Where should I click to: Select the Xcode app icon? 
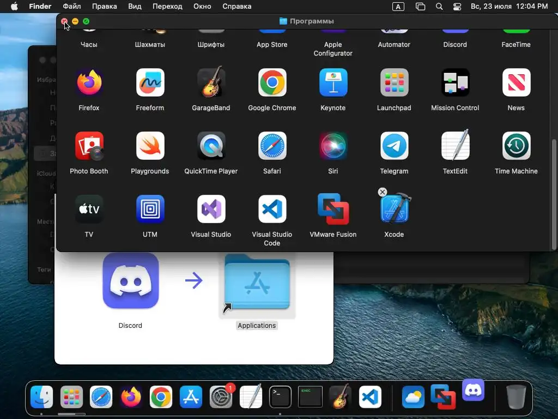[395, 208]
